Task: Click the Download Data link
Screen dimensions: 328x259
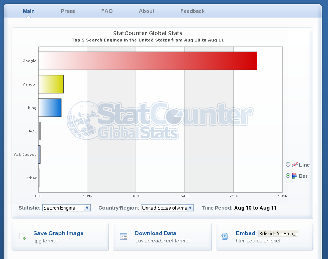Action: pos(156,233)
